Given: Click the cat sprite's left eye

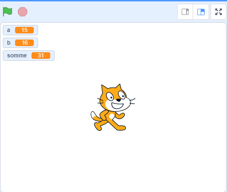Looking at the screenshot, I should [110, 96].
